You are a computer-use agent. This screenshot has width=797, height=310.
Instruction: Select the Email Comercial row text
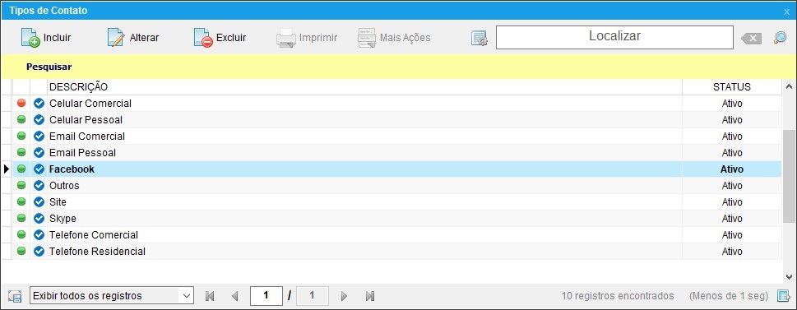(87, 136)
